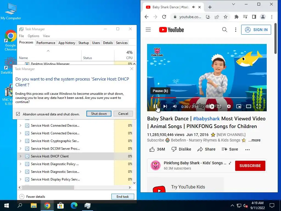Open Task Manager View menu

pyautogui.click(x=46, y=36)
